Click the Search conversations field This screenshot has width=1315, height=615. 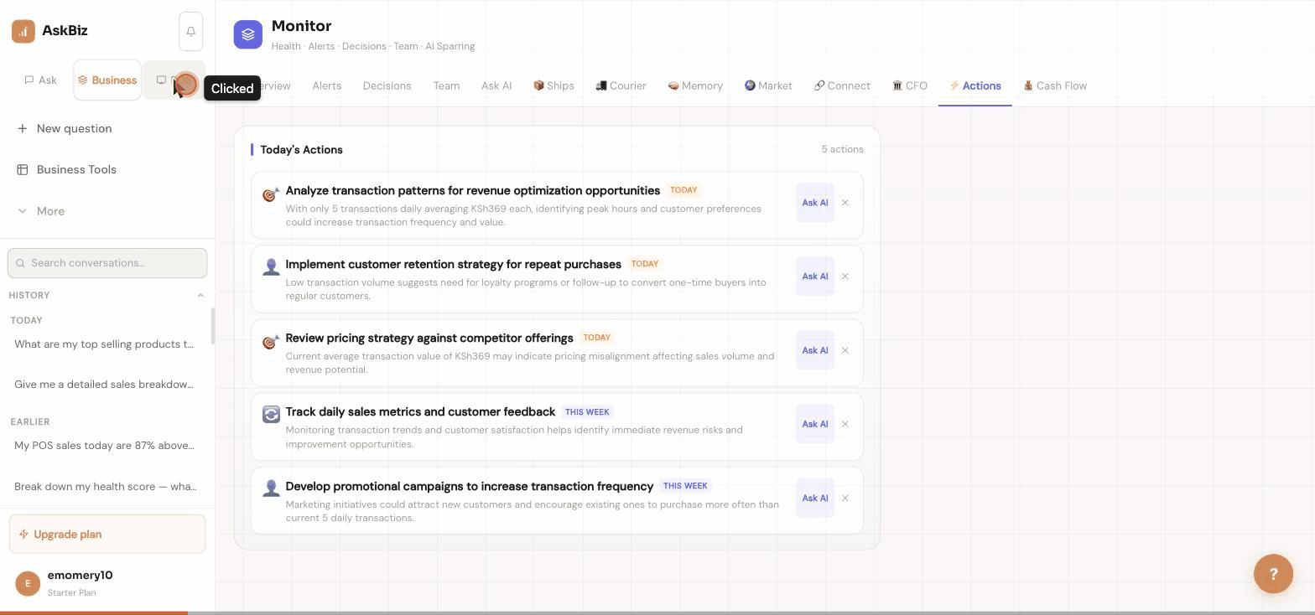point(107,263)
